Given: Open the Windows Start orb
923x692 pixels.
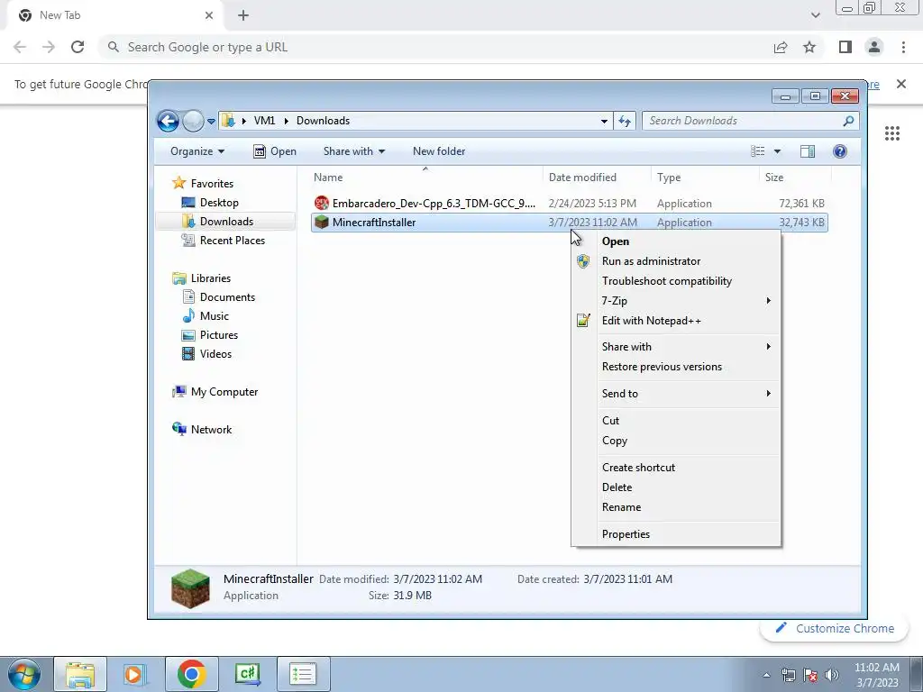Looking at the screenshot, I should point(24,674).
